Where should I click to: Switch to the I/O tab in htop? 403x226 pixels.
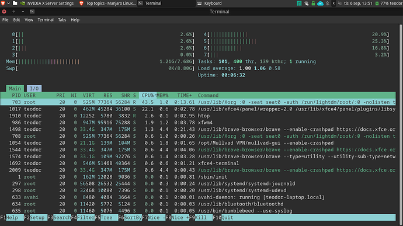point(34,88)
